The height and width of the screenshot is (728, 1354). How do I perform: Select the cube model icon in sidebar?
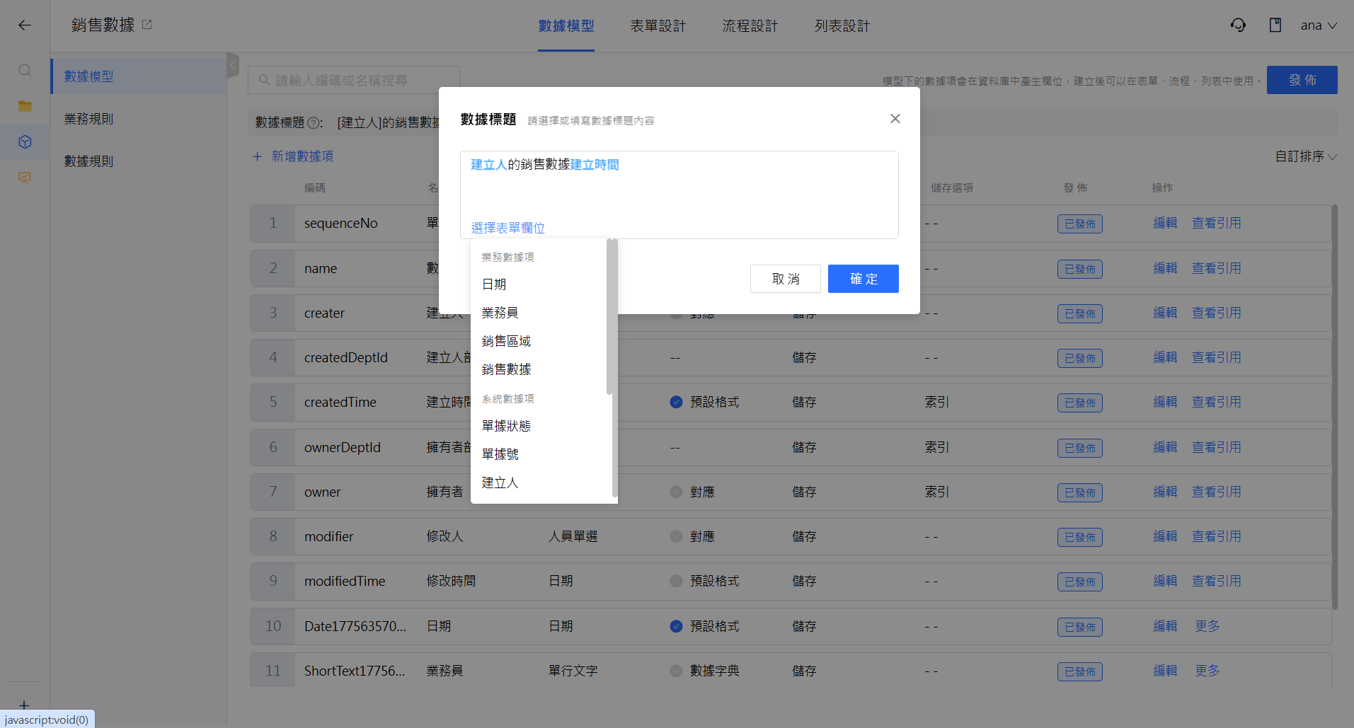coord(25,142)
